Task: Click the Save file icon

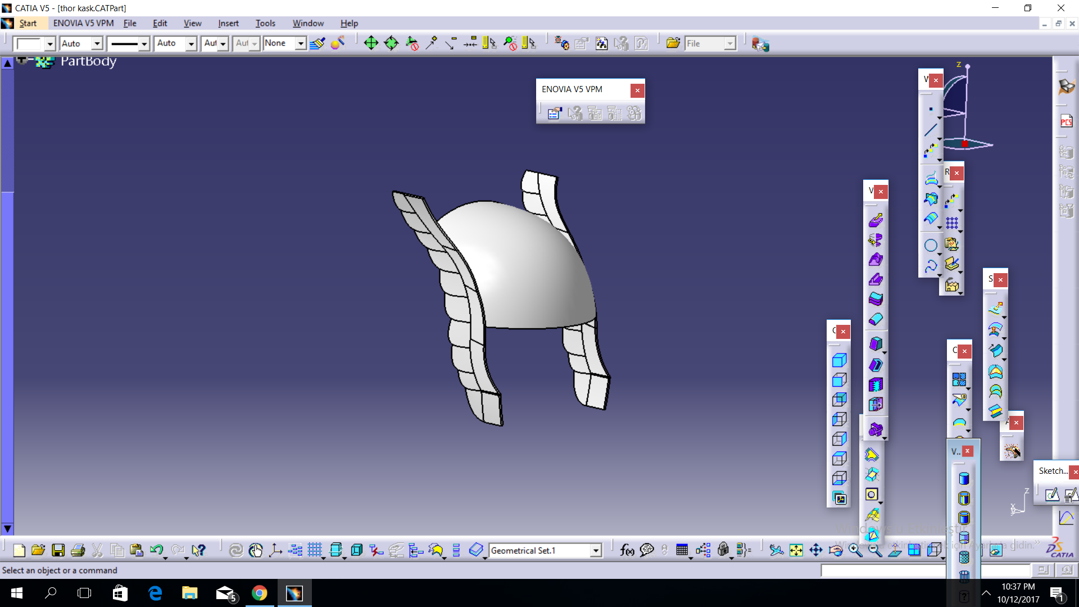Action: click(x=58, y=550)
